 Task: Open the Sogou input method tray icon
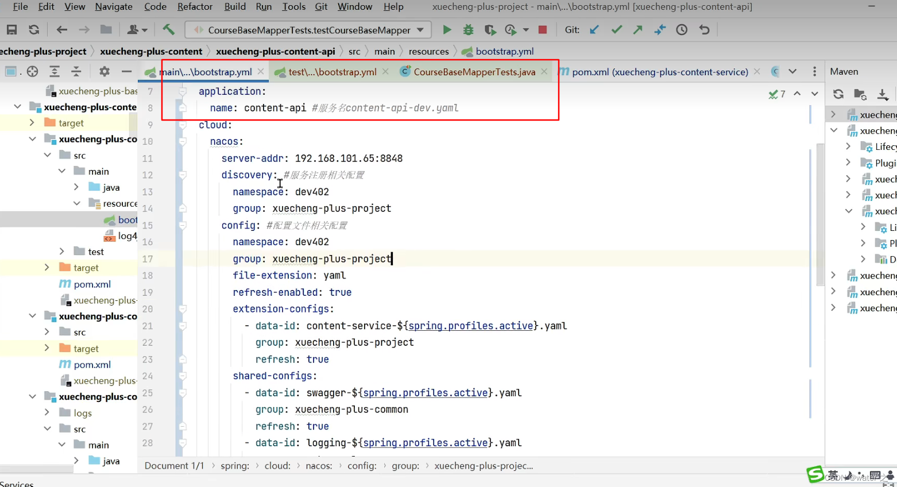pyautogui.click(x=815, y=474)
